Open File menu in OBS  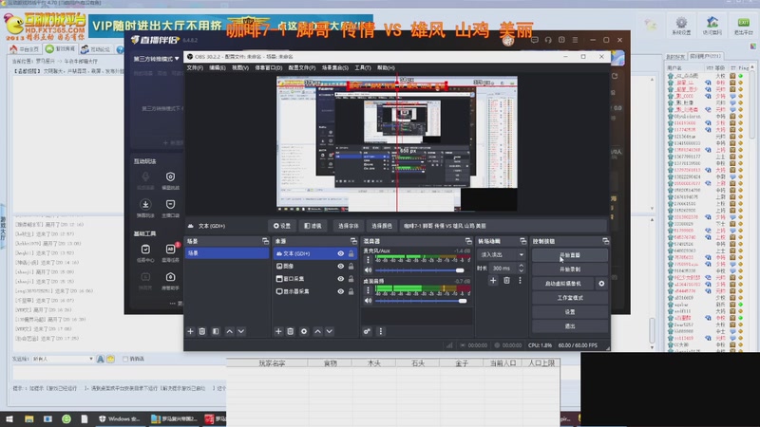coord(195,67)
